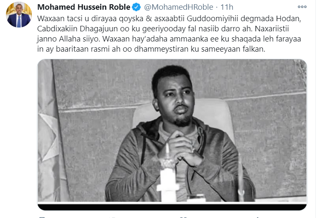Open the Mohamed Hussein Roble display name link
The height and width of the screenshot is (218, 326).
(84, 7)
